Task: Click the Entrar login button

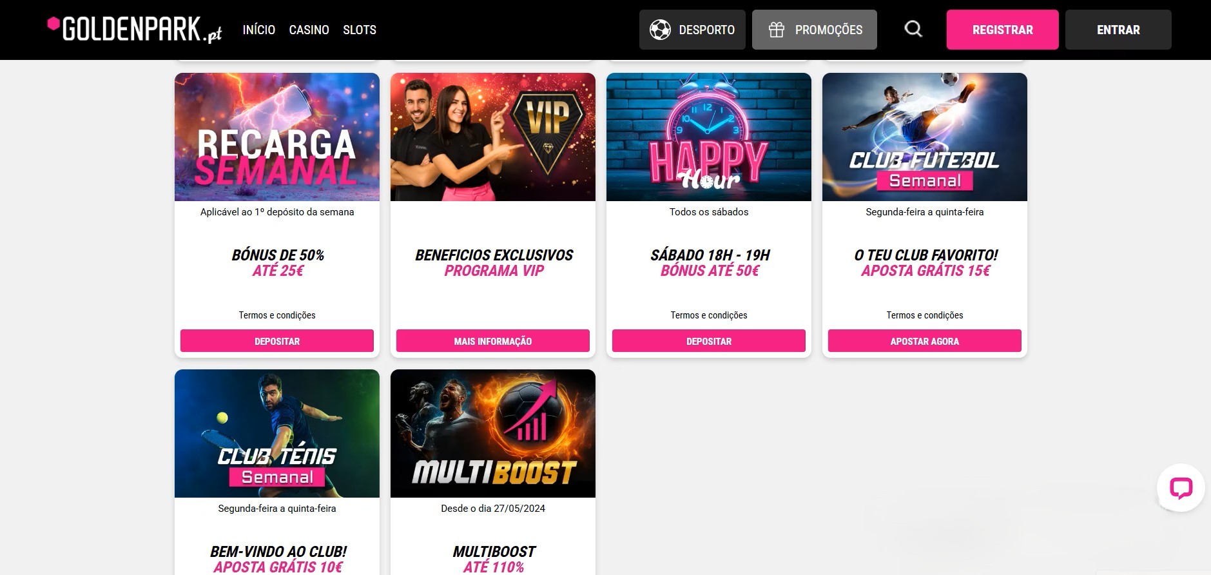Action: (x=1118, y=30)
